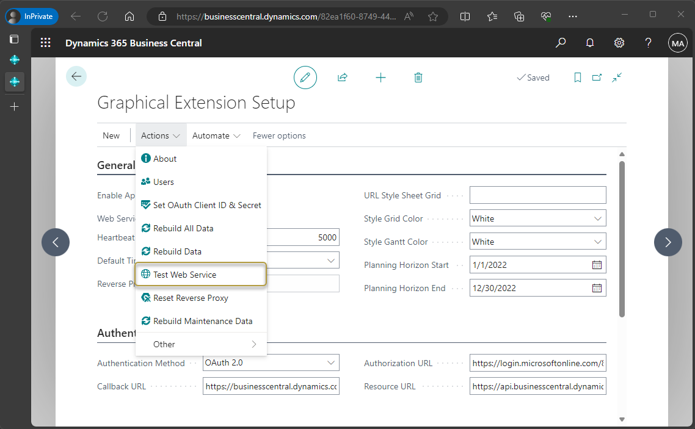
Task: Click the bookmark icon
Action: tap(578, 78)
